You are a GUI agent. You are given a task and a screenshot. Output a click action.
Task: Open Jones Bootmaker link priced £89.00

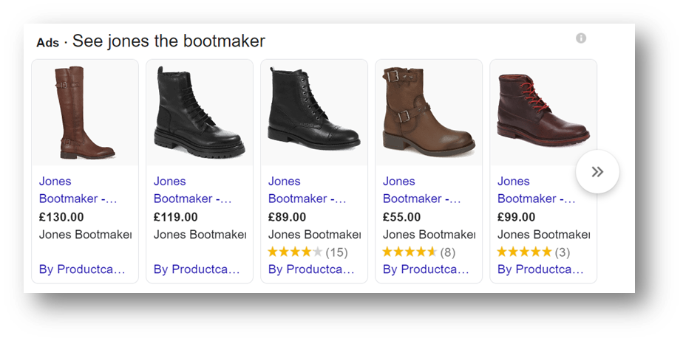(x=307, y=190)
